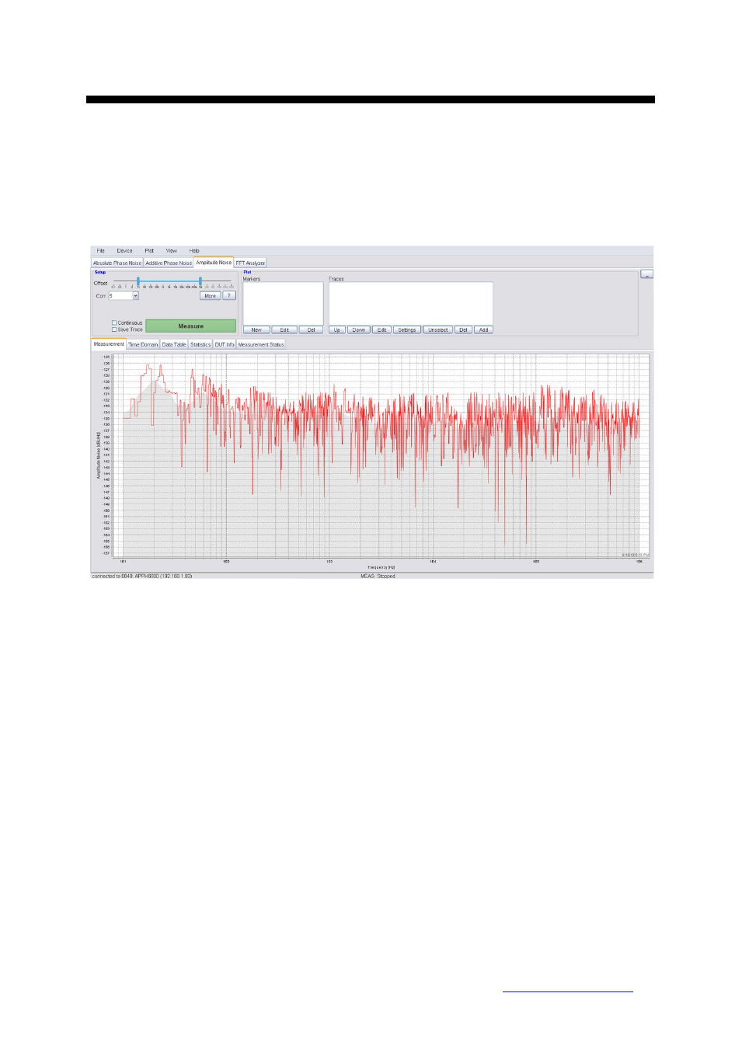Open the Measurement Status tab
Screen dimensions: 742x1049
(x=261, y=344)
